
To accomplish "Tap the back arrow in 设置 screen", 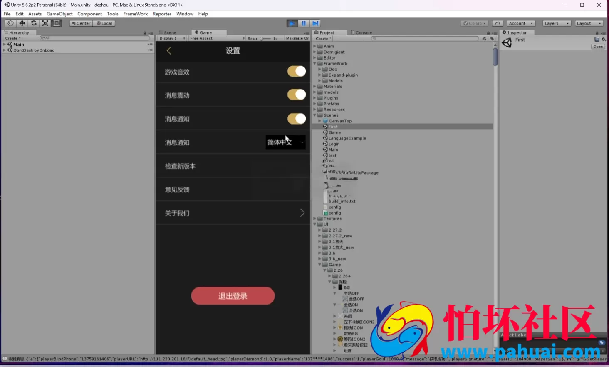I will click(169, 51).
